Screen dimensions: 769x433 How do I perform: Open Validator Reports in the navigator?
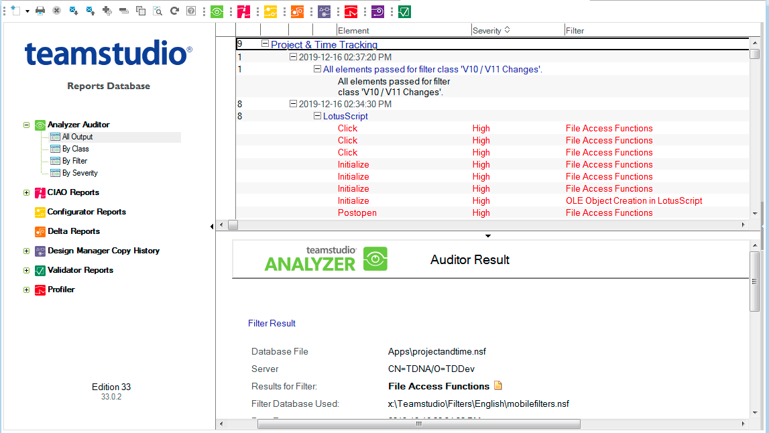80,270
